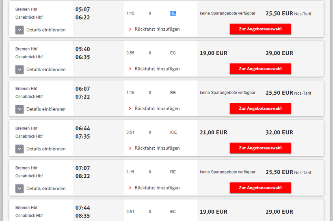Open Zur Angebotsauswahl for the 07:07 departure
Viewport: 333px width, 221px height.
(x=260, y=188)
